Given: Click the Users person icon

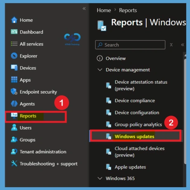Looking at the screenshot, I should pos(14,127).
